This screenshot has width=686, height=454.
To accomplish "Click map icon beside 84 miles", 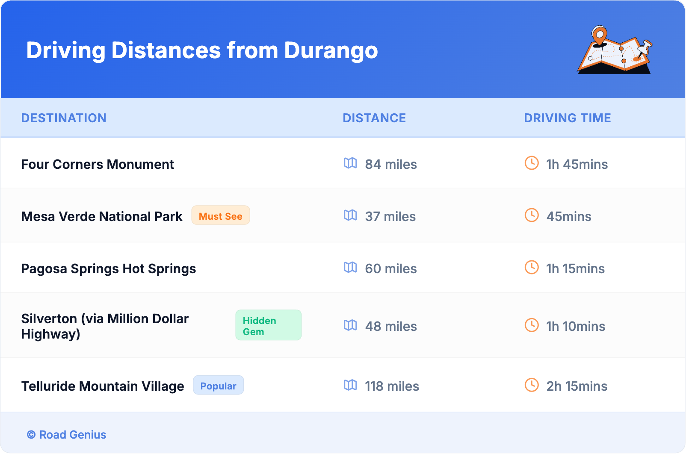I will (x=350, y=163).
